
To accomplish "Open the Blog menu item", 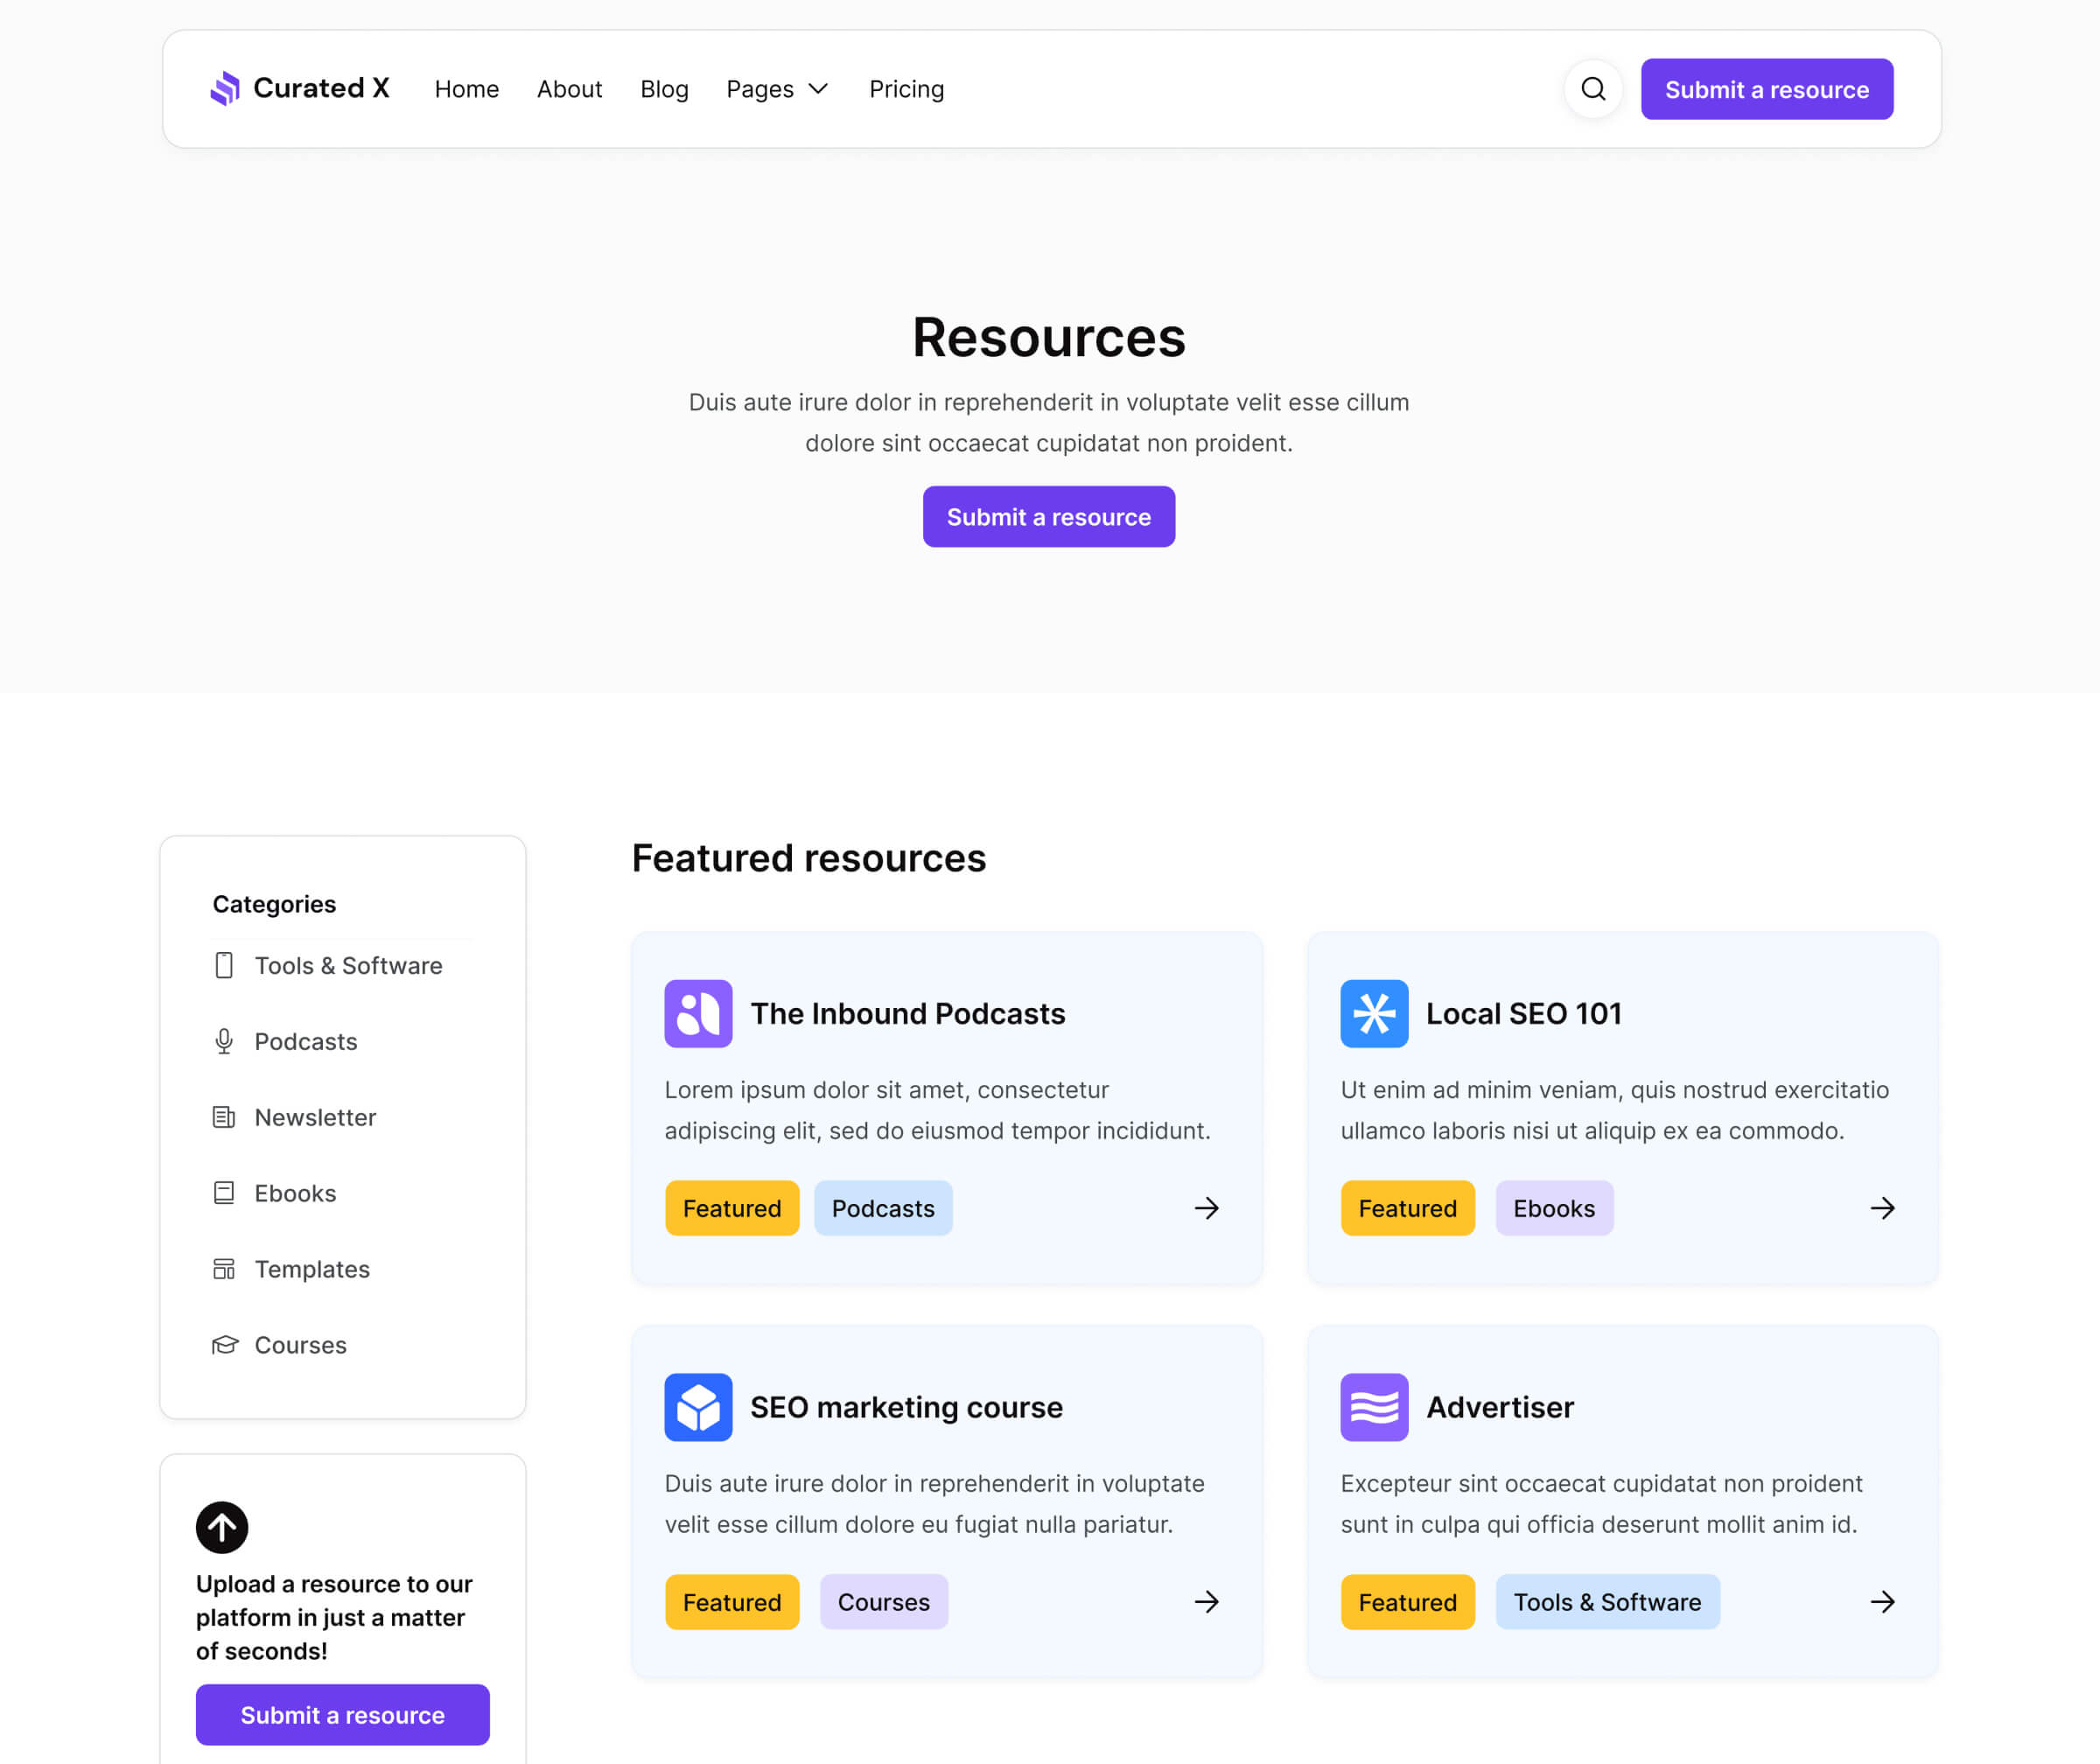I will [x=664, y=89].
